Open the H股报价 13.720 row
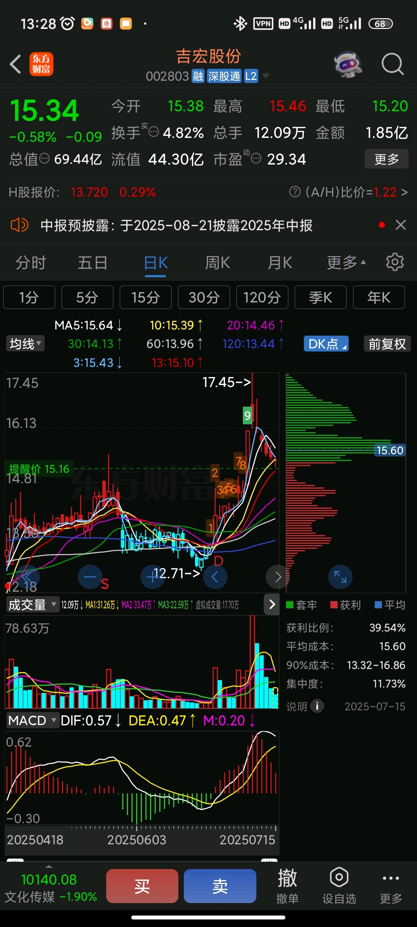 pyautogui.click(x=82, y=192)
